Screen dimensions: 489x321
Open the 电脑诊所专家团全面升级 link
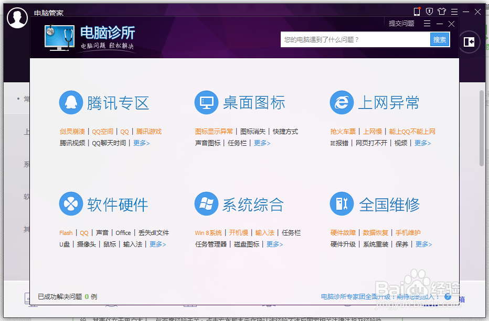pos(380,297)
